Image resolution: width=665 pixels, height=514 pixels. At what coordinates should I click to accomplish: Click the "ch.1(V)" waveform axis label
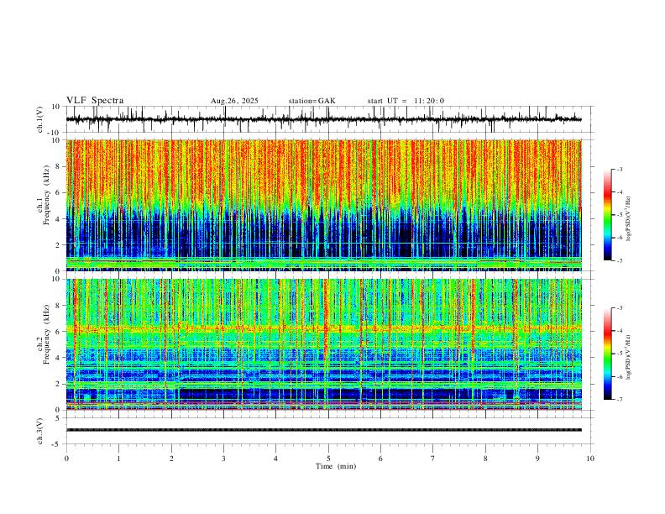point(40,119)
